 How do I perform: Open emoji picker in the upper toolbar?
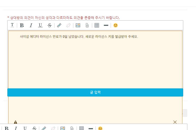coord(116,25)
